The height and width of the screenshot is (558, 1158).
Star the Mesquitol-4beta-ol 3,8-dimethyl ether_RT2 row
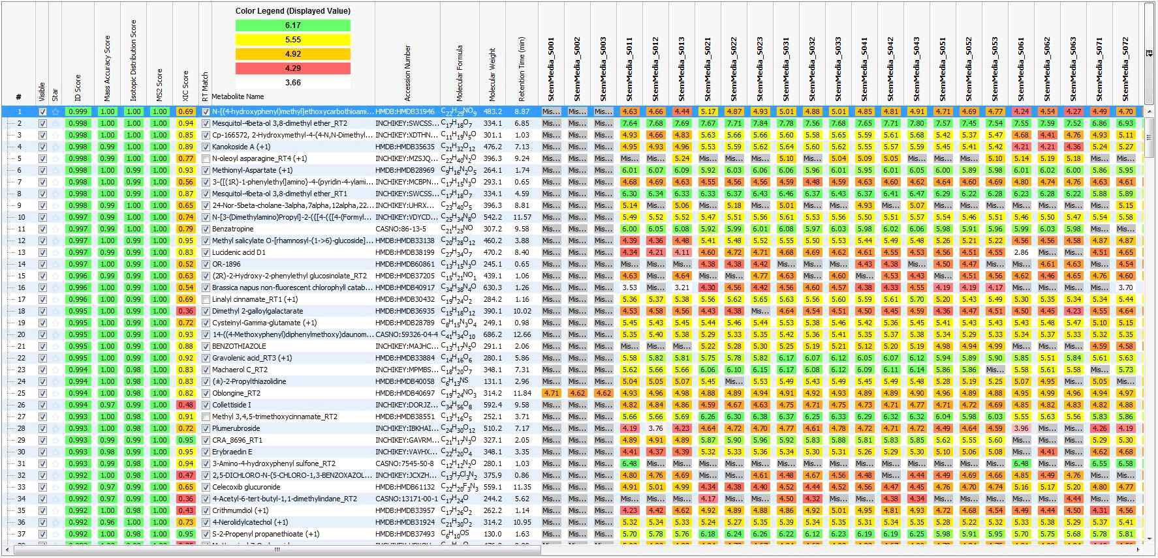pos(55,123)
